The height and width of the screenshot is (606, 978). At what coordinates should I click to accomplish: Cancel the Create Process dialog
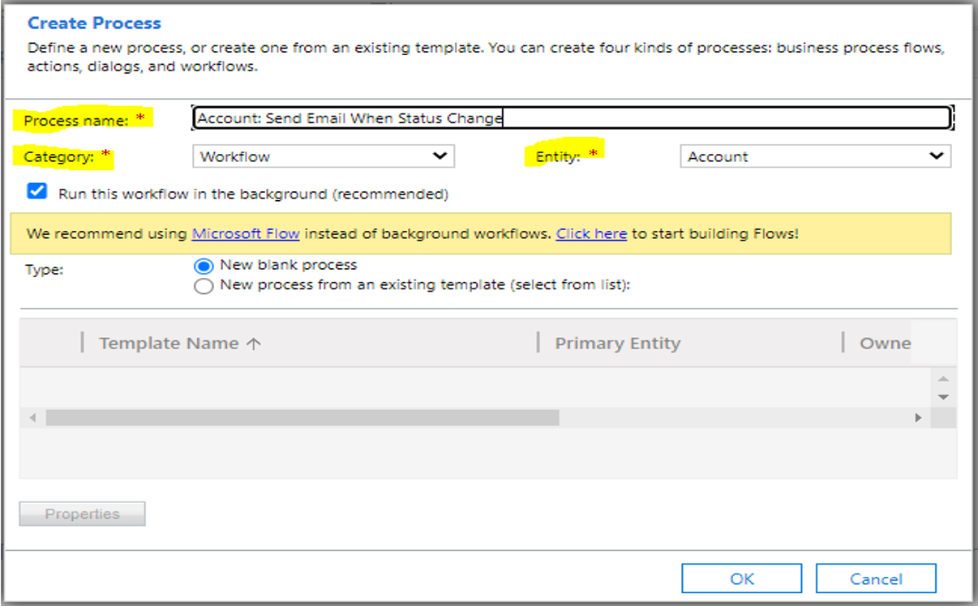coord(876,578)
